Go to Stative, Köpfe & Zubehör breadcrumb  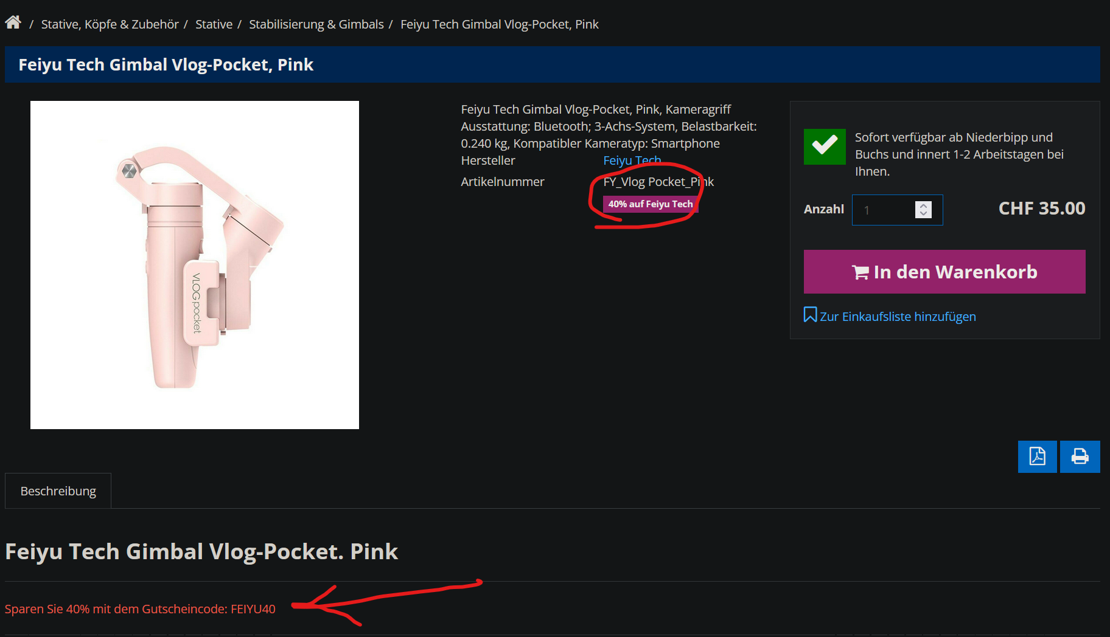tap(110, 24)
